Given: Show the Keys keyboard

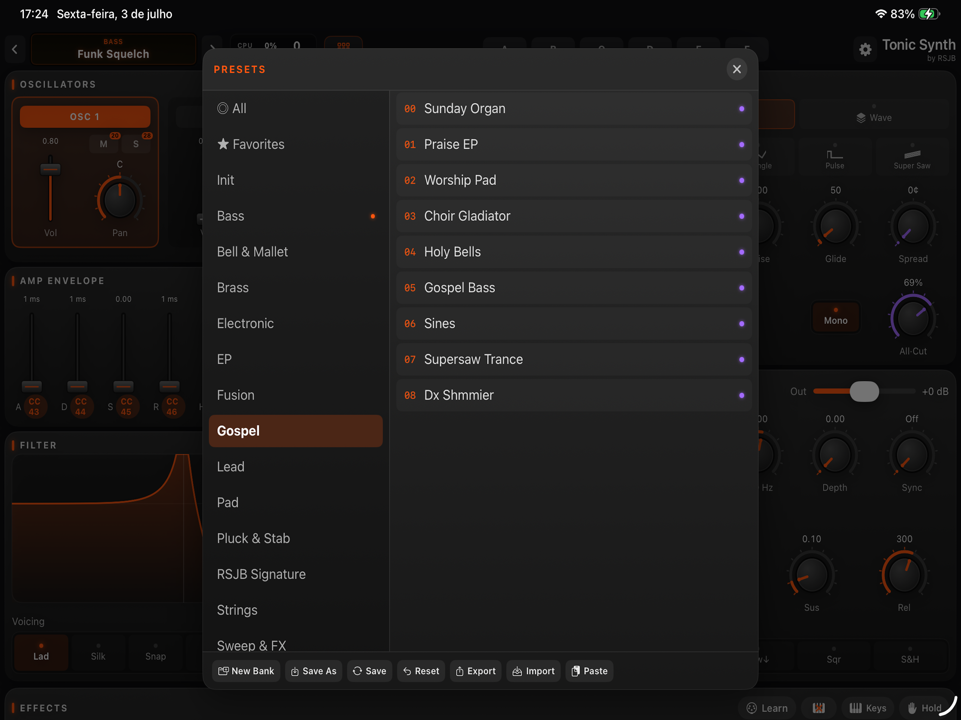Looking at the screenshot, I should pos(867,708).
